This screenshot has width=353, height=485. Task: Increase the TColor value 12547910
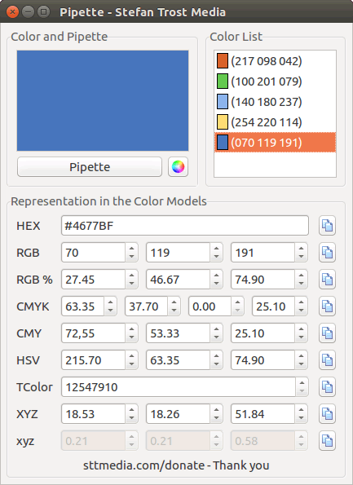click(x=302, y=382)
